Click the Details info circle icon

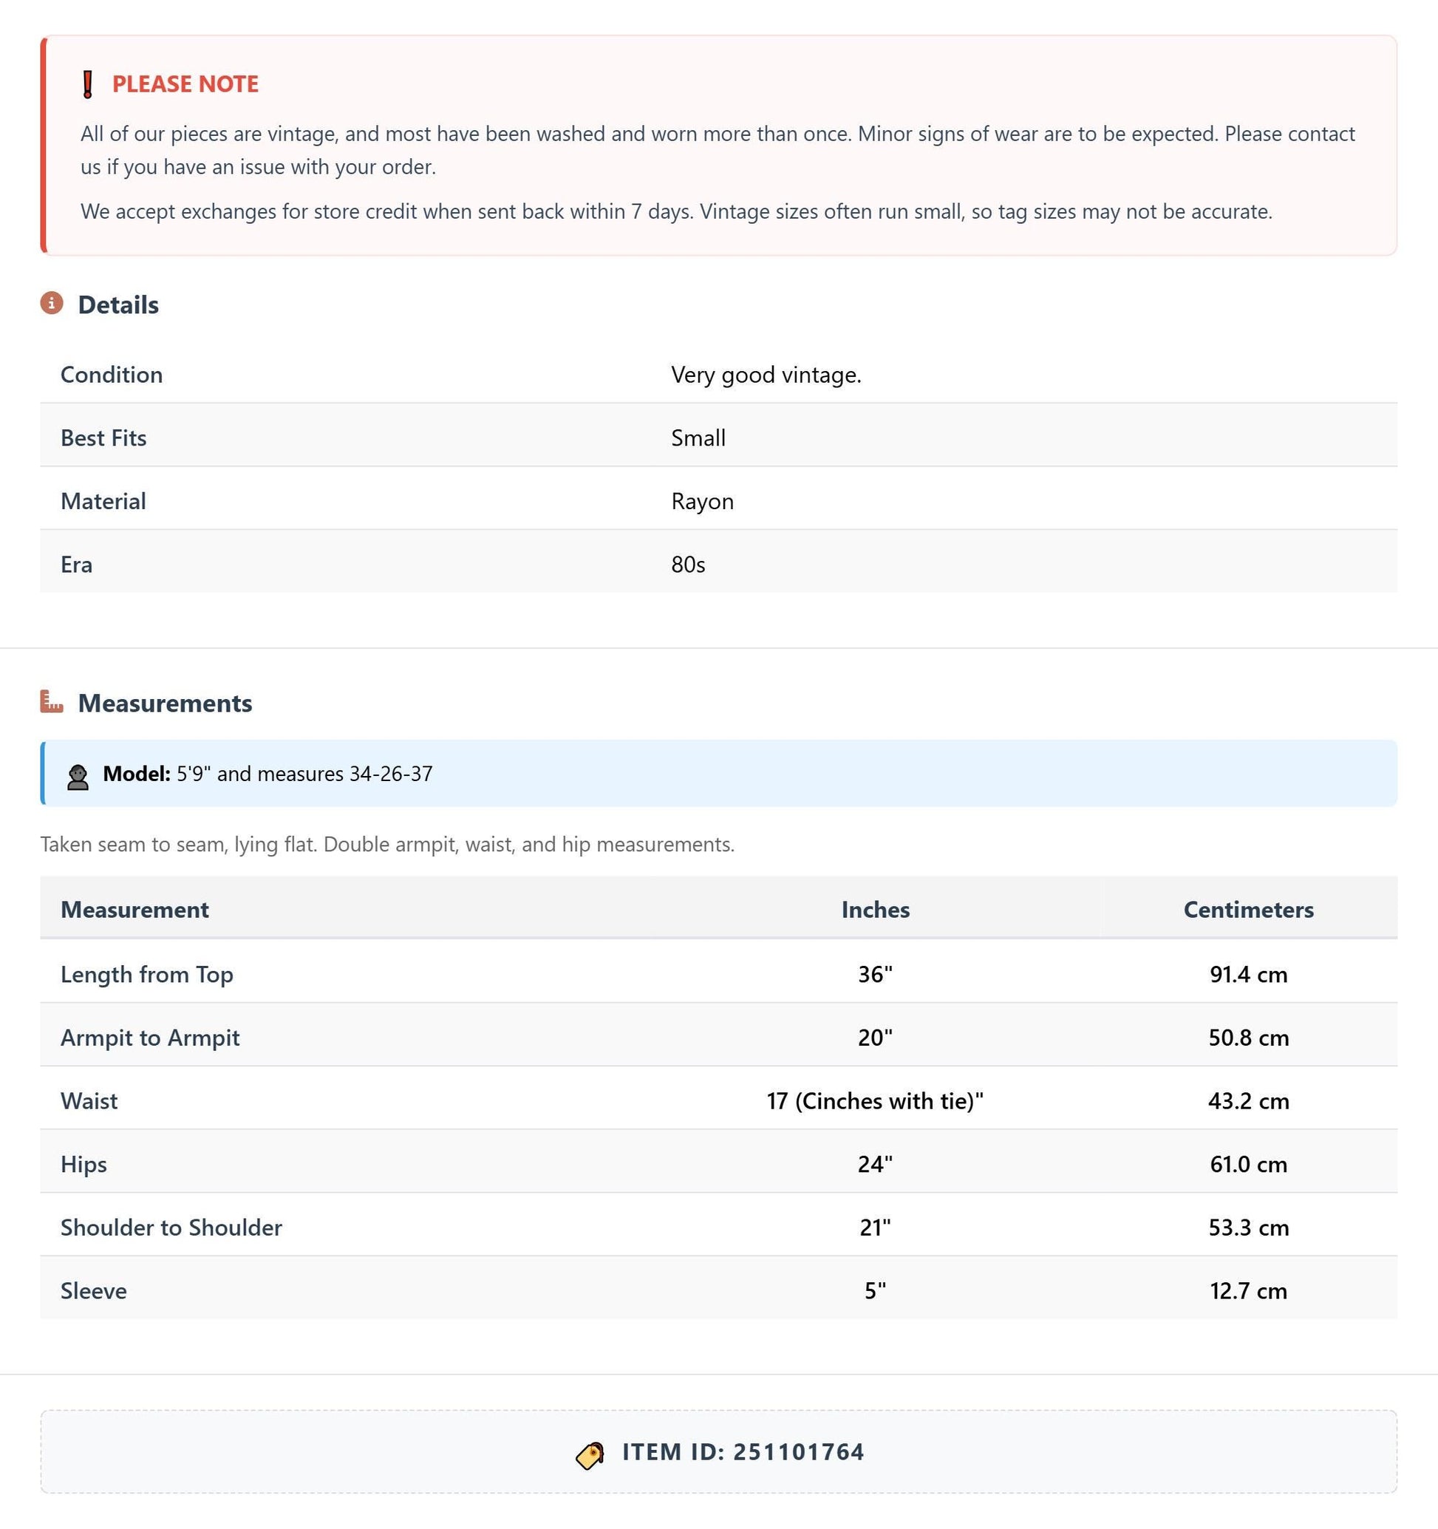[x=52, y=303]
